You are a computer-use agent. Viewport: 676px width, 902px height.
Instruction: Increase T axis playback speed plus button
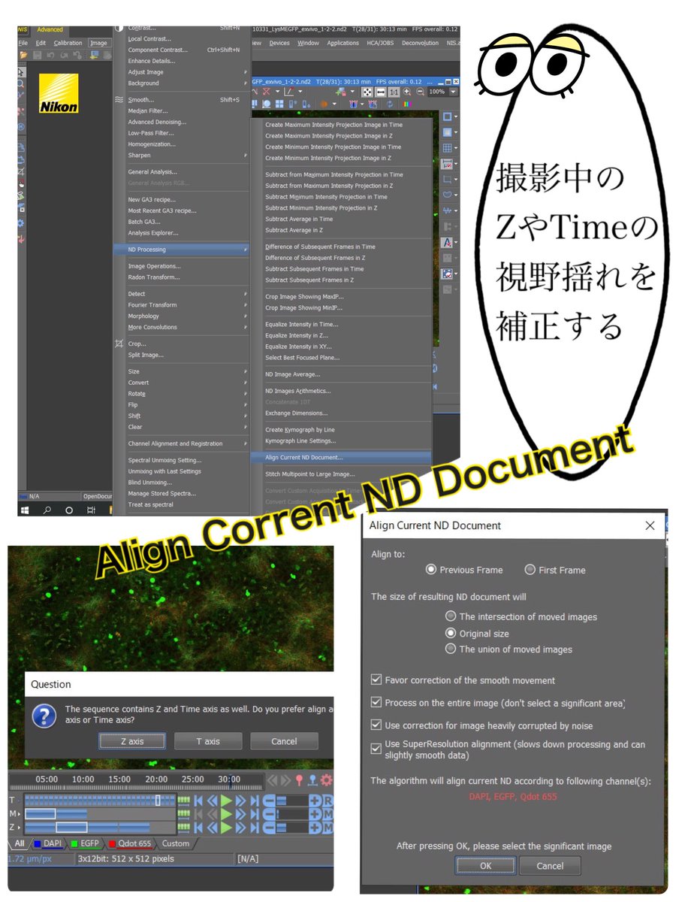coord(315,801)
